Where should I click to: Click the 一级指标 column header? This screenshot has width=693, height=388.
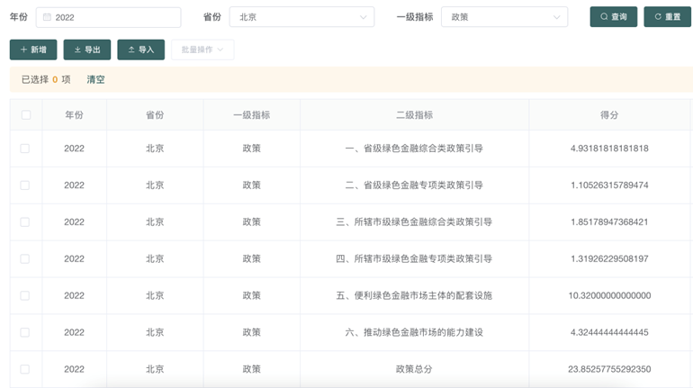(x=251, y=115)
